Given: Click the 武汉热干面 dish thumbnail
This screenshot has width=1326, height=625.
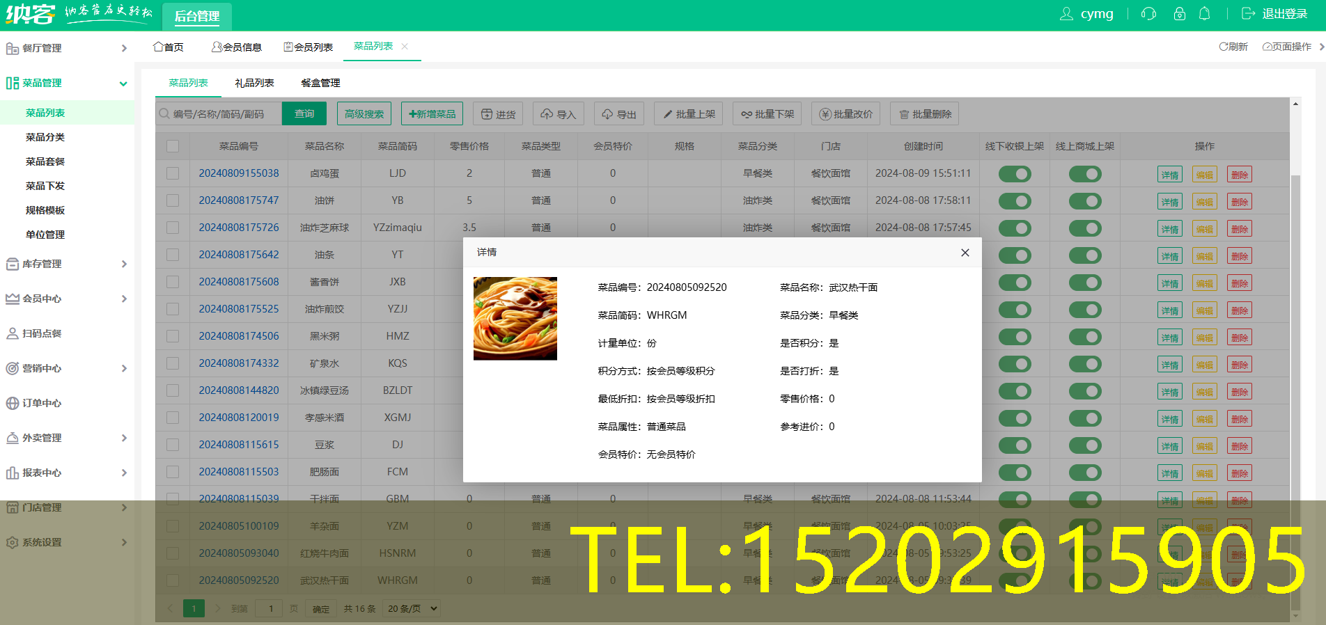Looking at the screenshot, I should pos(515,318).
